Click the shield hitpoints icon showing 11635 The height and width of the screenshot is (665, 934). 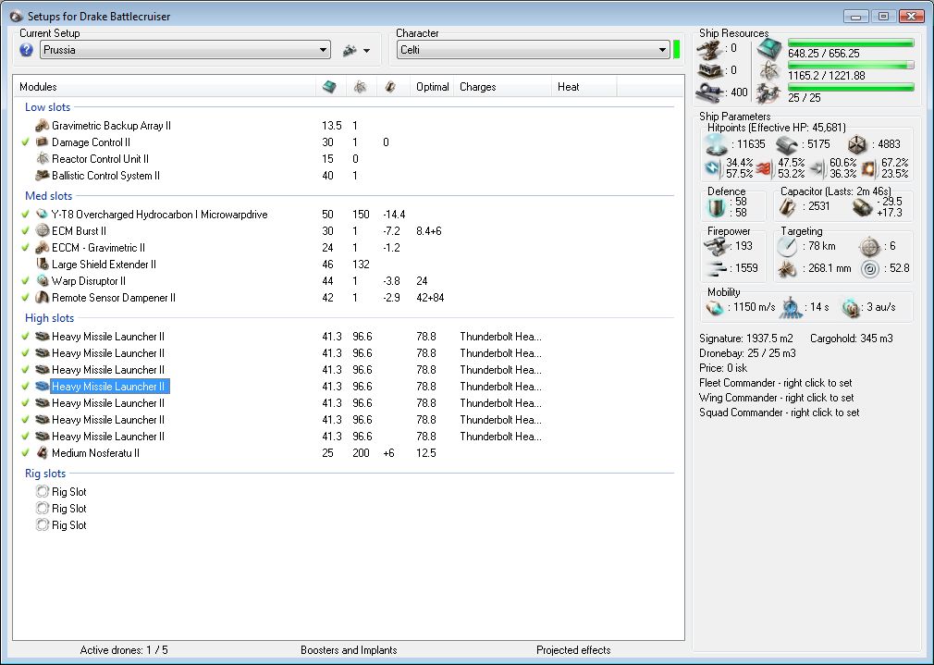pos(716,144)
